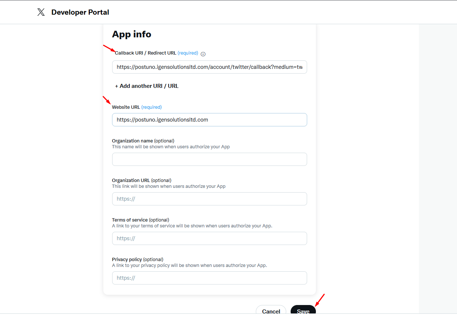Click the 'Website URL' field label
This screenshot has height=316, width=457.
tap(126, 107)
